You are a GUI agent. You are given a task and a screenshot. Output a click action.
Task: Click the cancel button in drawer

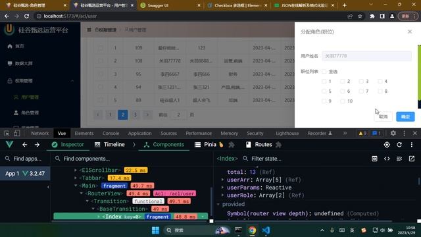pyautogui.click(x=383, y=117)
